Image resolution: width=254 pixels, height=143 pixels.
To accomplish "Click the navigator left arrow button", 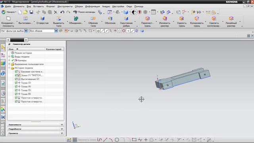I will 8,40.
